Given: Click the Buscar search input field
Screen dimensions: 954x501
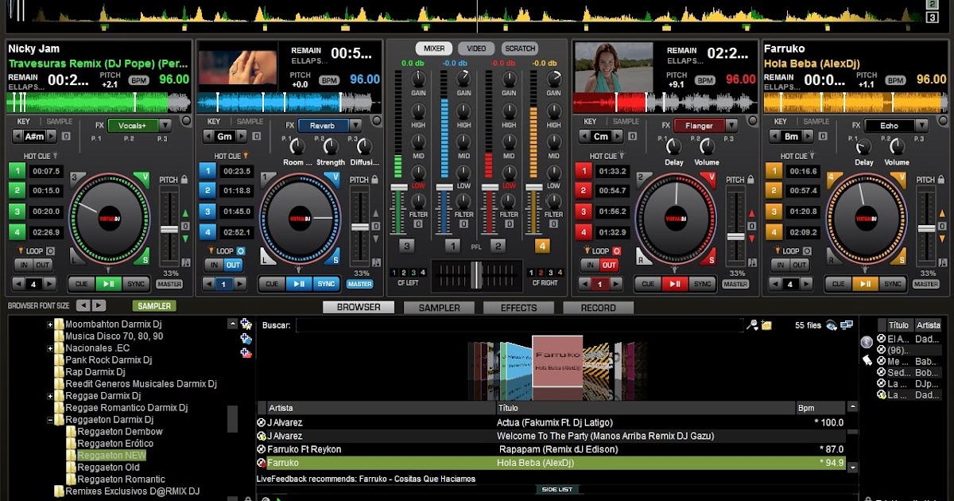Looking at the screenshot, I should (x=519, y=325).
